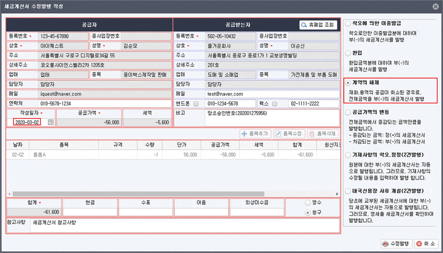Select the item row 물품A
Screen dimensions: 443x253
point(173,155)
